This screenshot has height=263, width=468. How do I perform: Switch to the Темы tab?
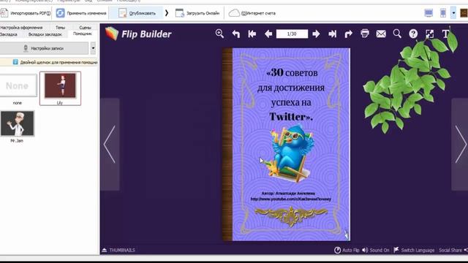tap(60, 28)
